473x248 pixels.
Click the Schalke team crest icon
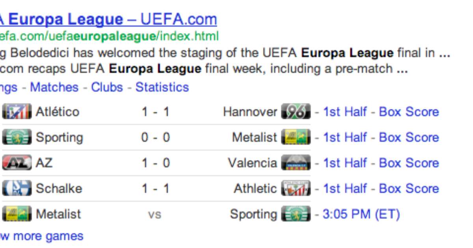[17, 189]
